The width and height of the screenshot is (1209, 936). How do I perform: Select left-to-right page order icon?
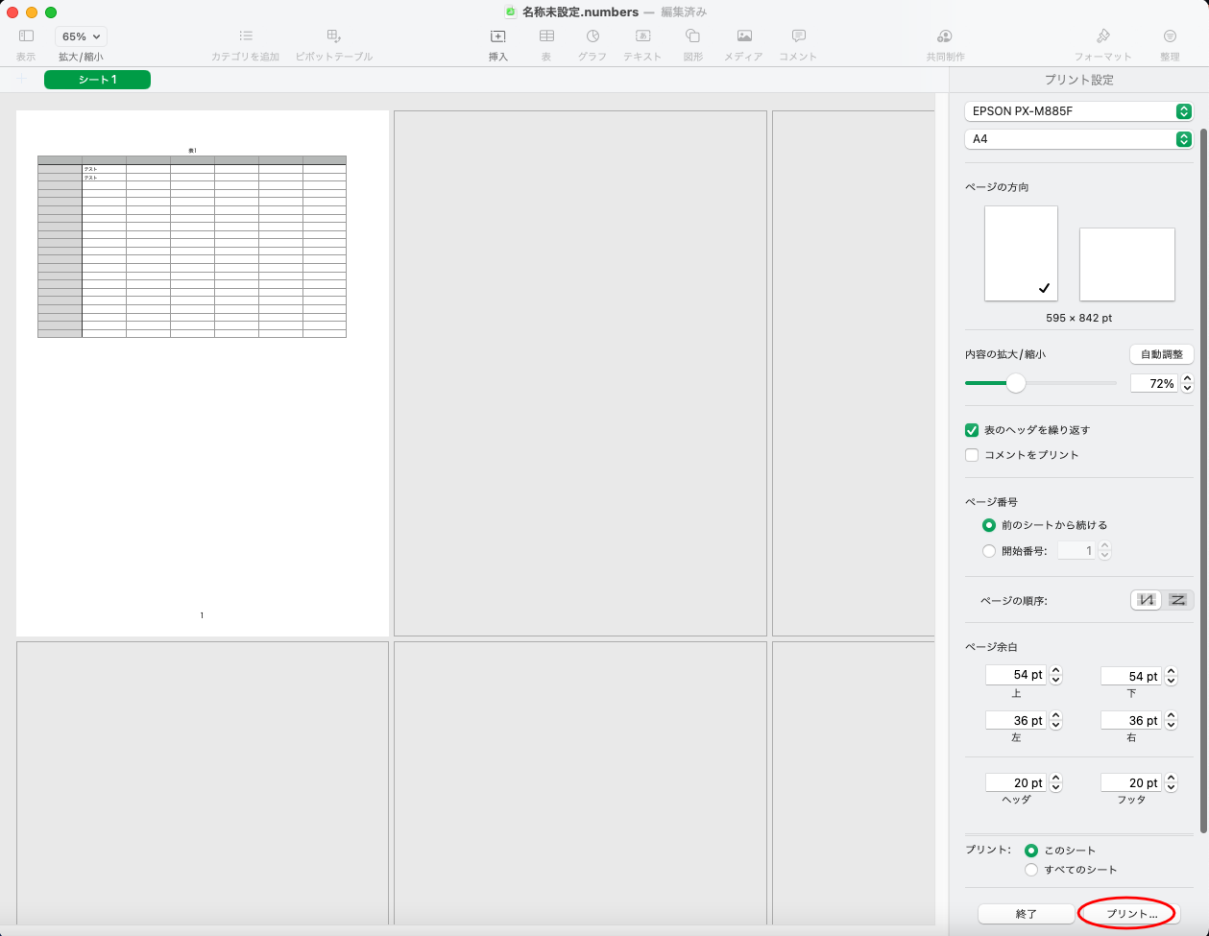point(1176,600)
